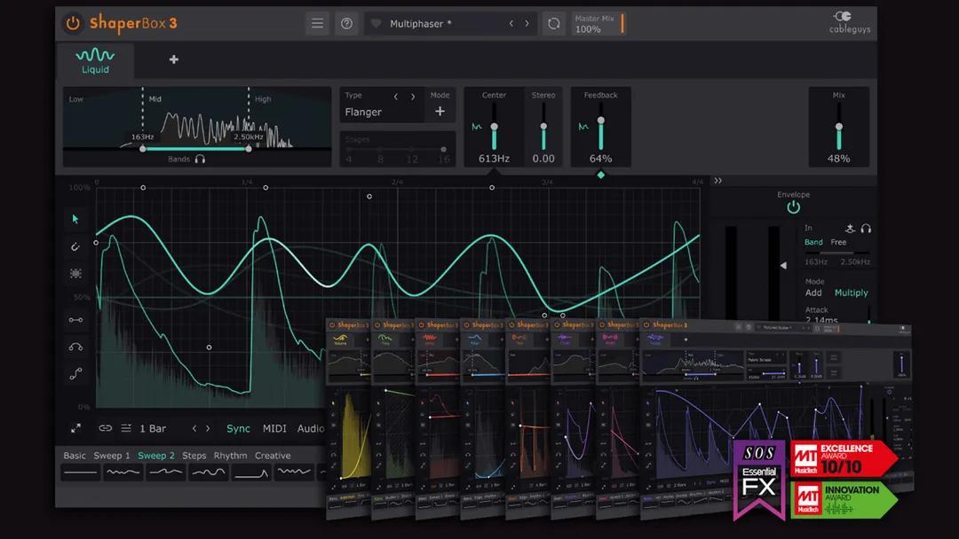Add a new shaper with the plus tab
The width and height of the screenshot is (959, 539).
[x=174, y=59]
